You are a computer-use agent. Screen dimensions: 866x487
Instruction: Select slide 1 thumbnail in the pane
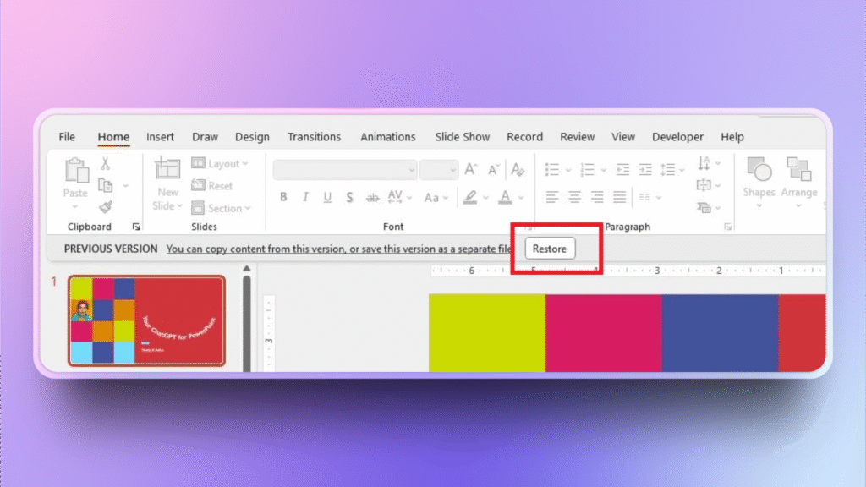coord(146,321)
